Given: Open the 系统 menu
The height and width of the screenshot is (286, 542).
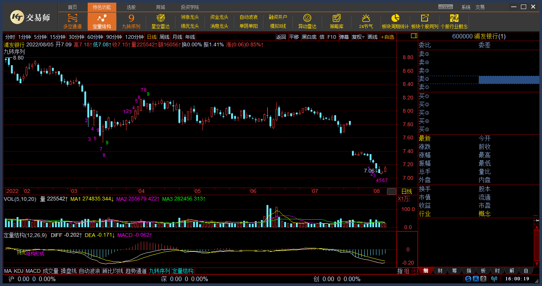Looking at the screenshot, I should point(466,7).
